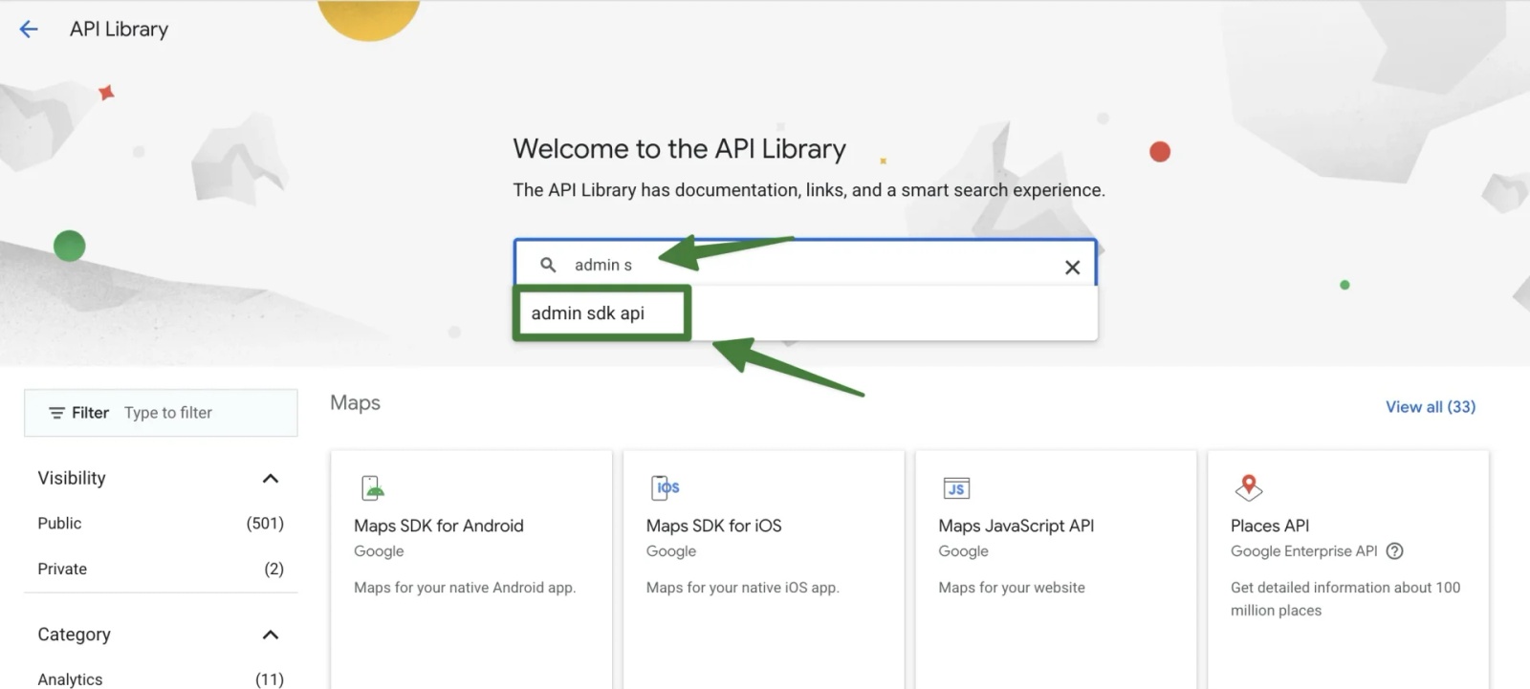Screen dimensions: 1530x689
Task: Open Maps SDK for iOS card title
Action: point(713,526)
